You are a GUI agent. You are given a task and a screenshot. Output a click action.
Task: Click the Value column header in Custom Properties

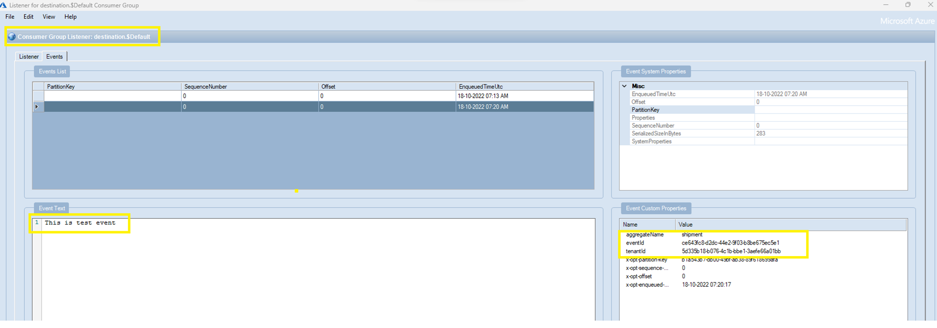tap(791, 225)
